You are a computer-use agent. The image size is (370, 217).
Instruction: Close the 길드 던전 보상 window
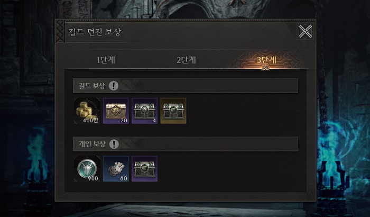click(x=305, y=31)
